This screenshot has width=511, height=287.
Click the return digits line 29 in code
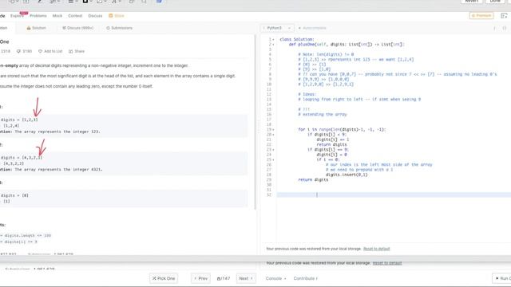pyautogui.click(x=313, y=179)
